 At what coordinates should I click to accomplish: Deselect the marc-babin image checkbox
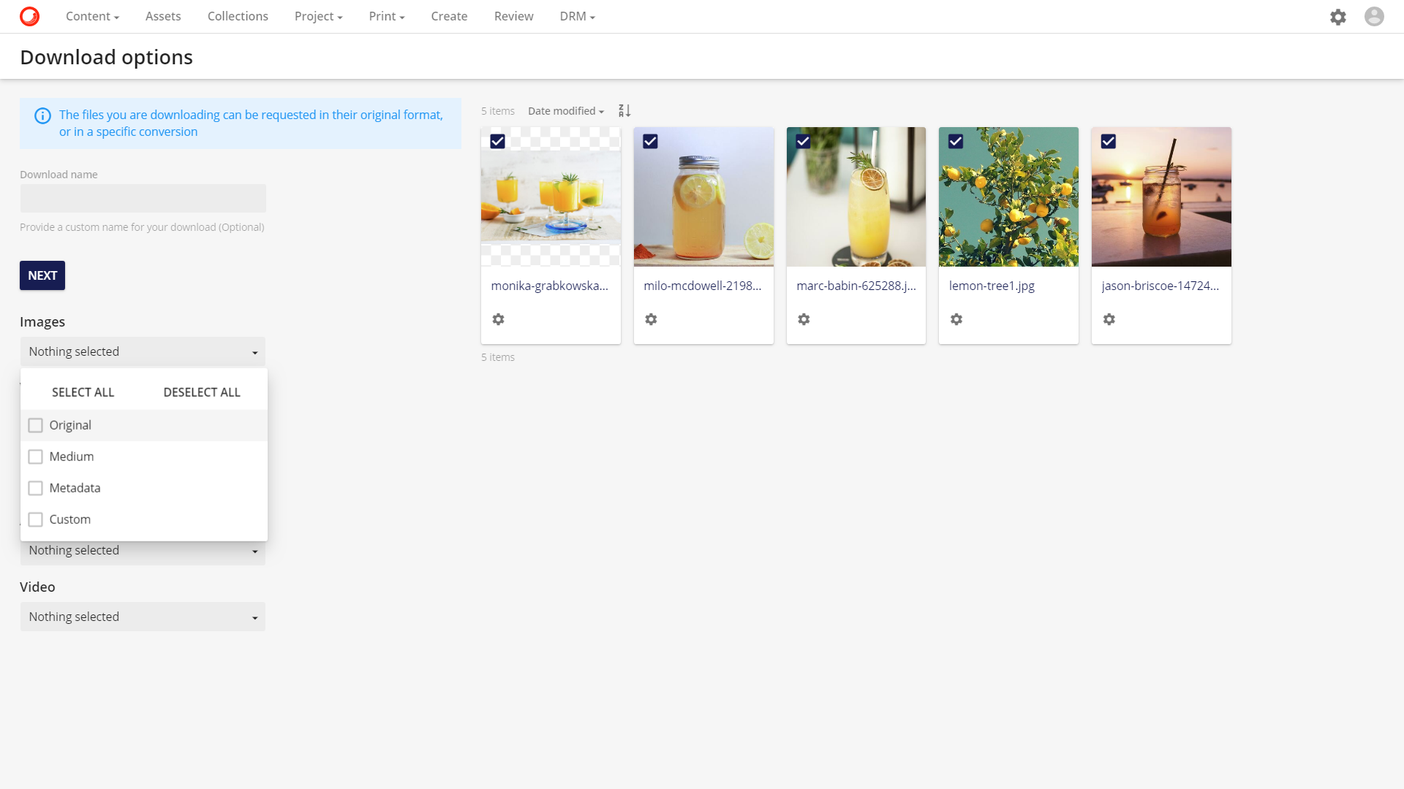coord(803,142)
